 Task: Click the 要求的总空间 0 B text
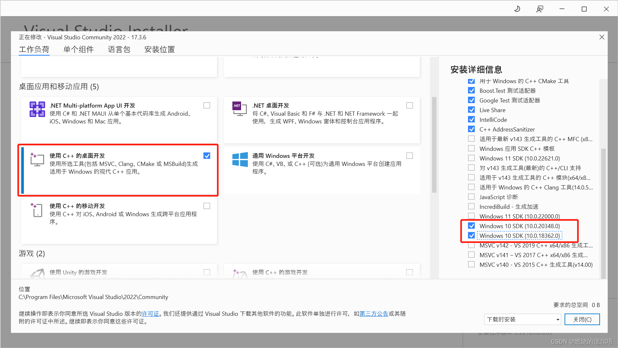[576, 305]
